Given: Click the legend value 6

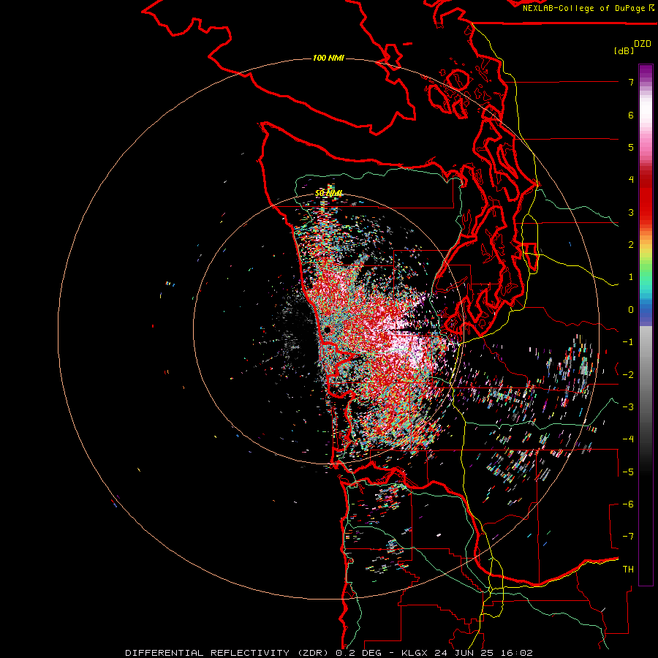Looking at the screenshot, I should 631,115.
